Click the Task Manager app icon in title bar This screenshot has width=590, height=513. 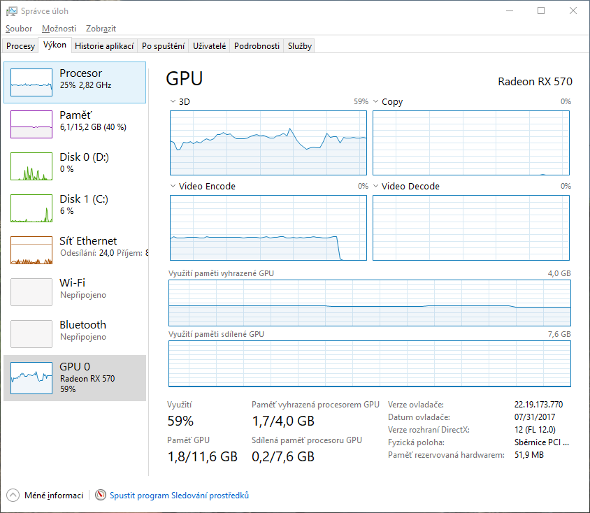10,11
